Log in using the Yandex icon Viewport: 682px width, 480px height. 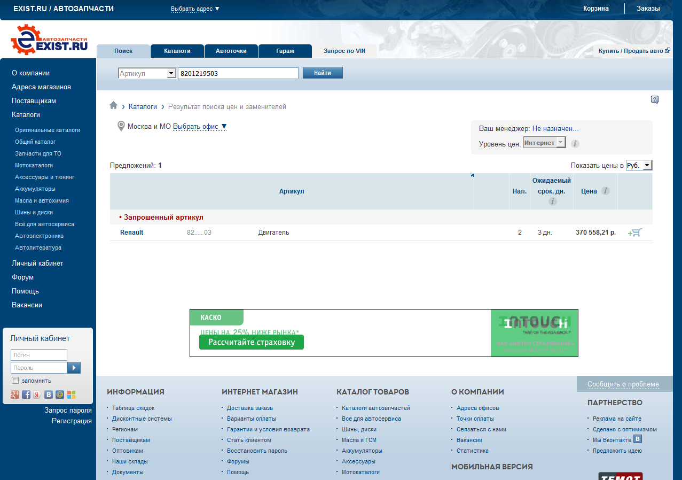[37, 394]
